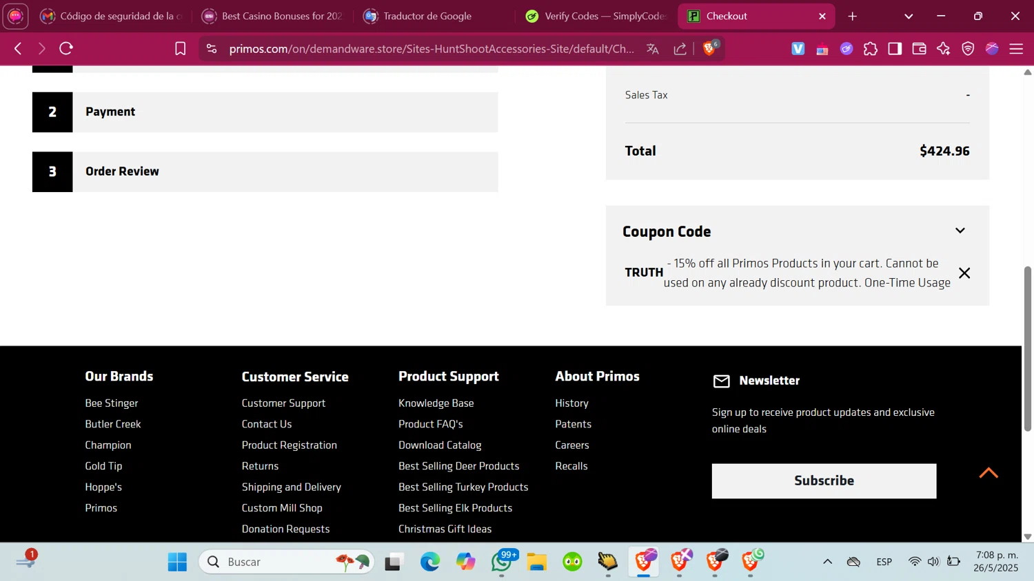Open Microsoft Edge from the taskbar

pos(430,562)
